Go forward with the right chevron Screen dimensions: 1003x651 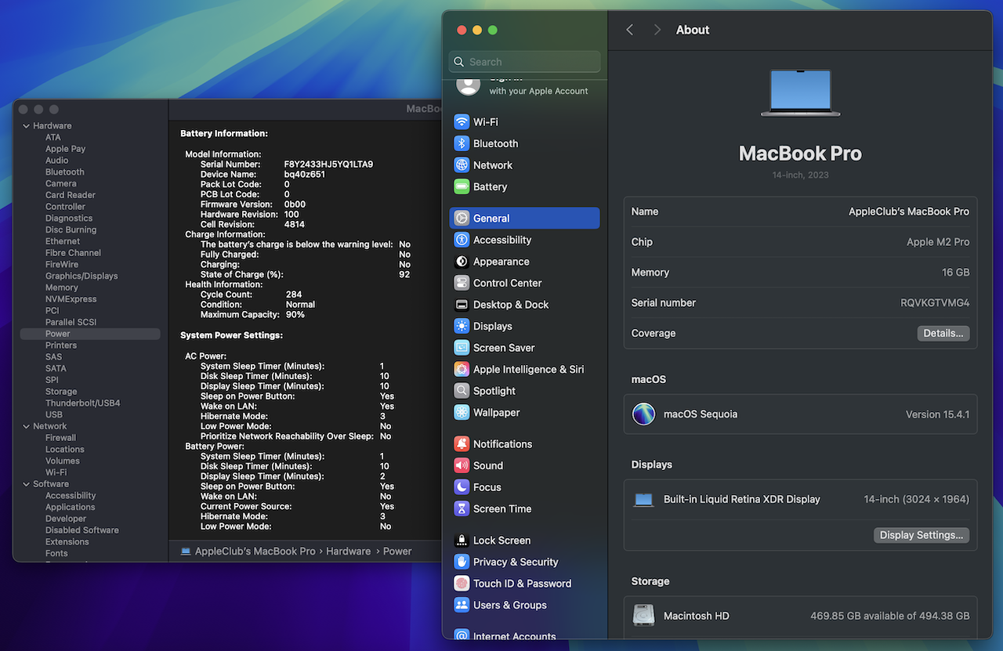tap(657, 30)
